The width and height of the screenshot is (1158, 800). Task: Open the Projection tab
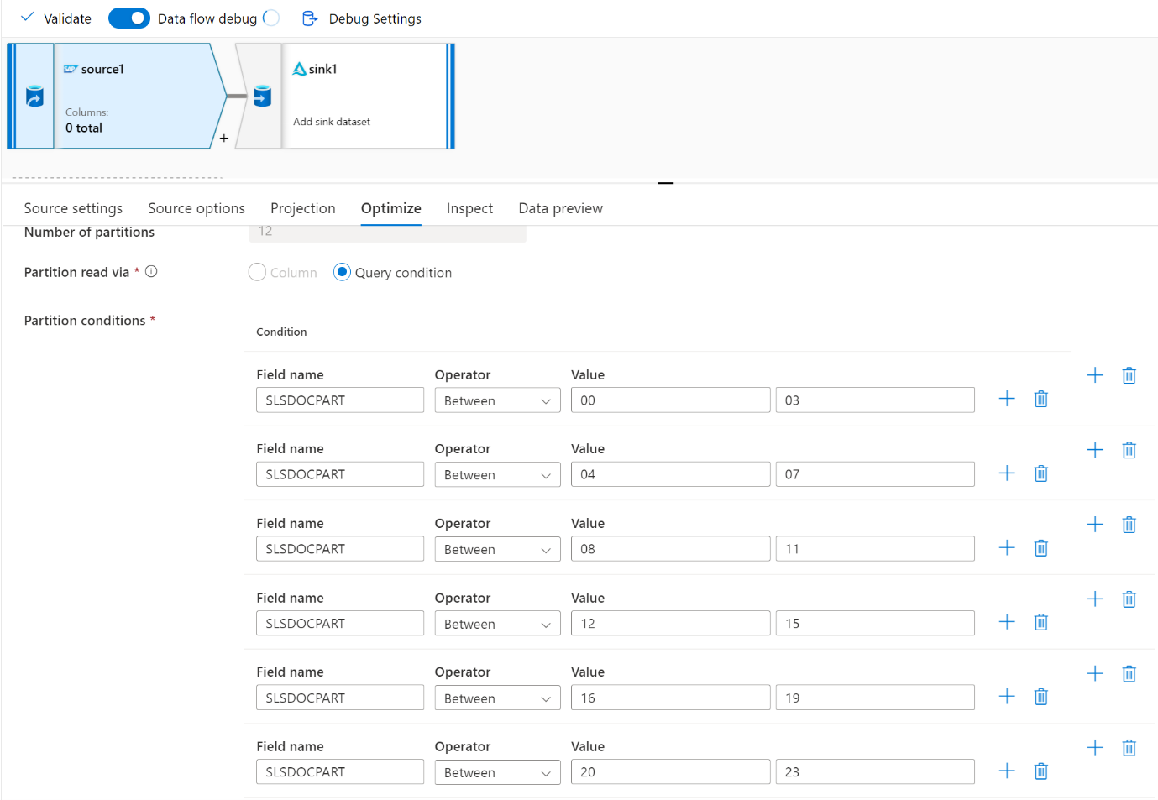point(302,207)
